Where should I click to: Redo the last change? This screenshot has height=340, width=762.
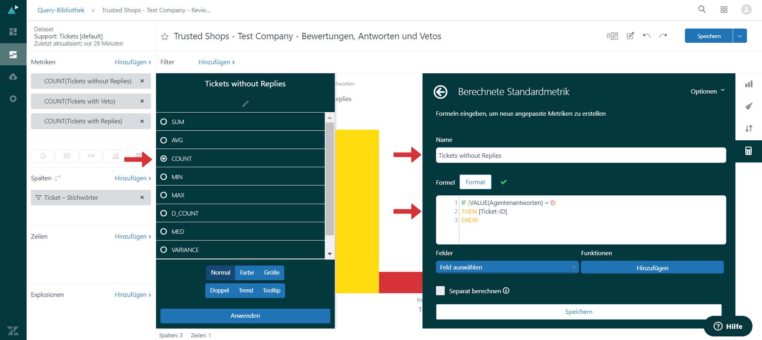click(x=663, y=36)
